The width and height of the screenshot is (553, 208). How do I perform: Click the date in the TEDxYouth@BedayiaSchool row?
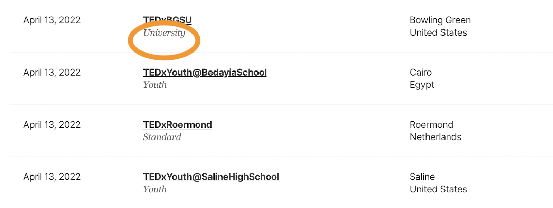[52, 73]
